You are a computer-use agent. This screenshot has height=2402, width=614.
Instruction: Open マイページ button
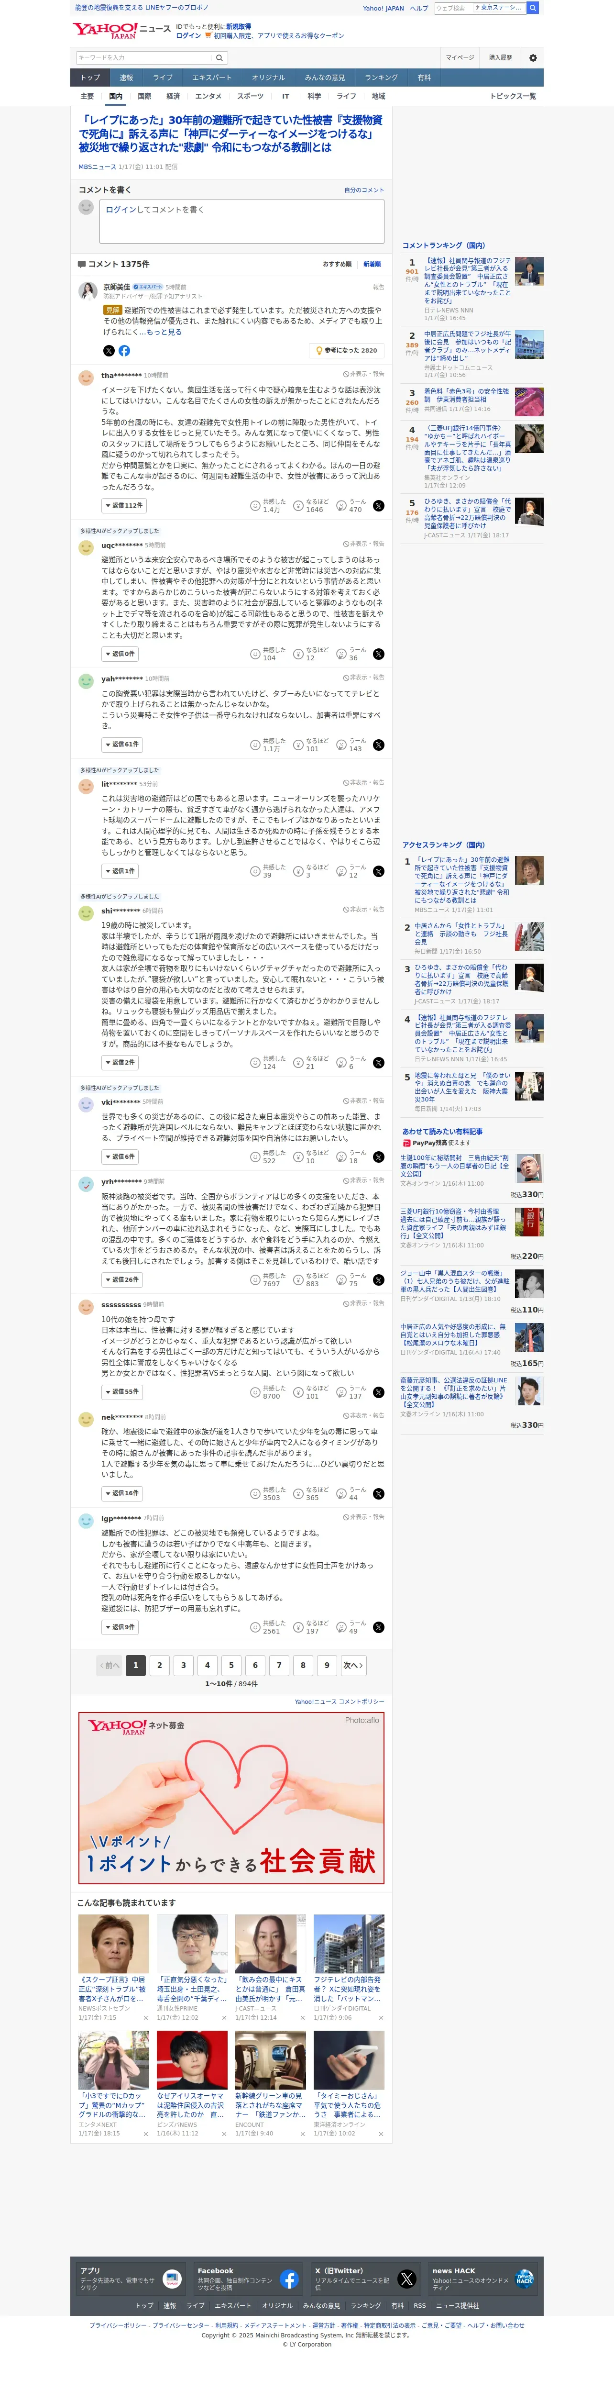460,58
